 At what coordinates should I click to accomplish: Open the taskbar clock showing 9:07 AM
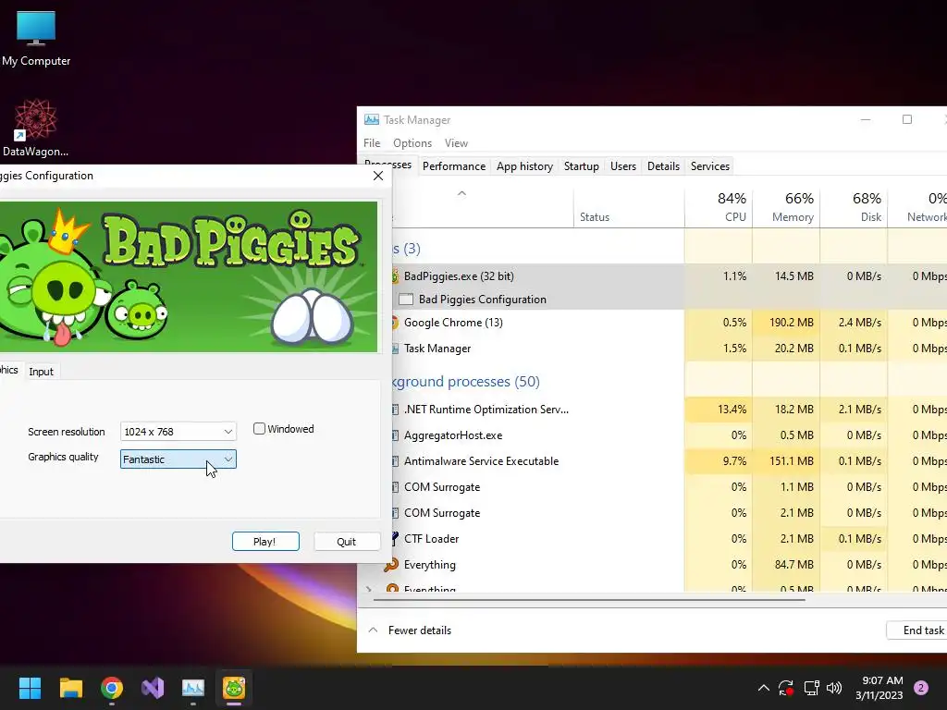click(x=879, y=688)
